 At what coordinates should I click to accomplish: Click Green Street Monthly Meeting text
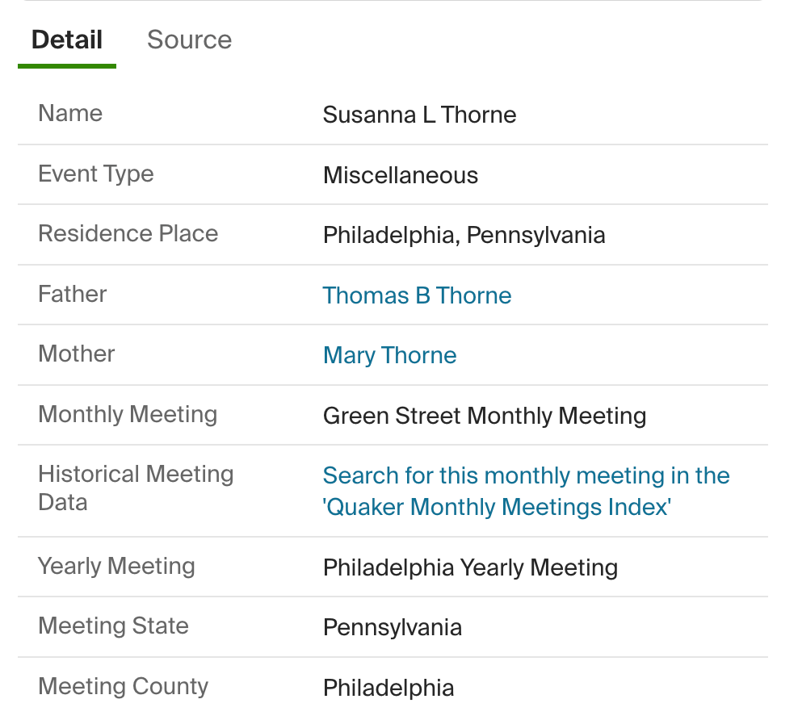485,416
